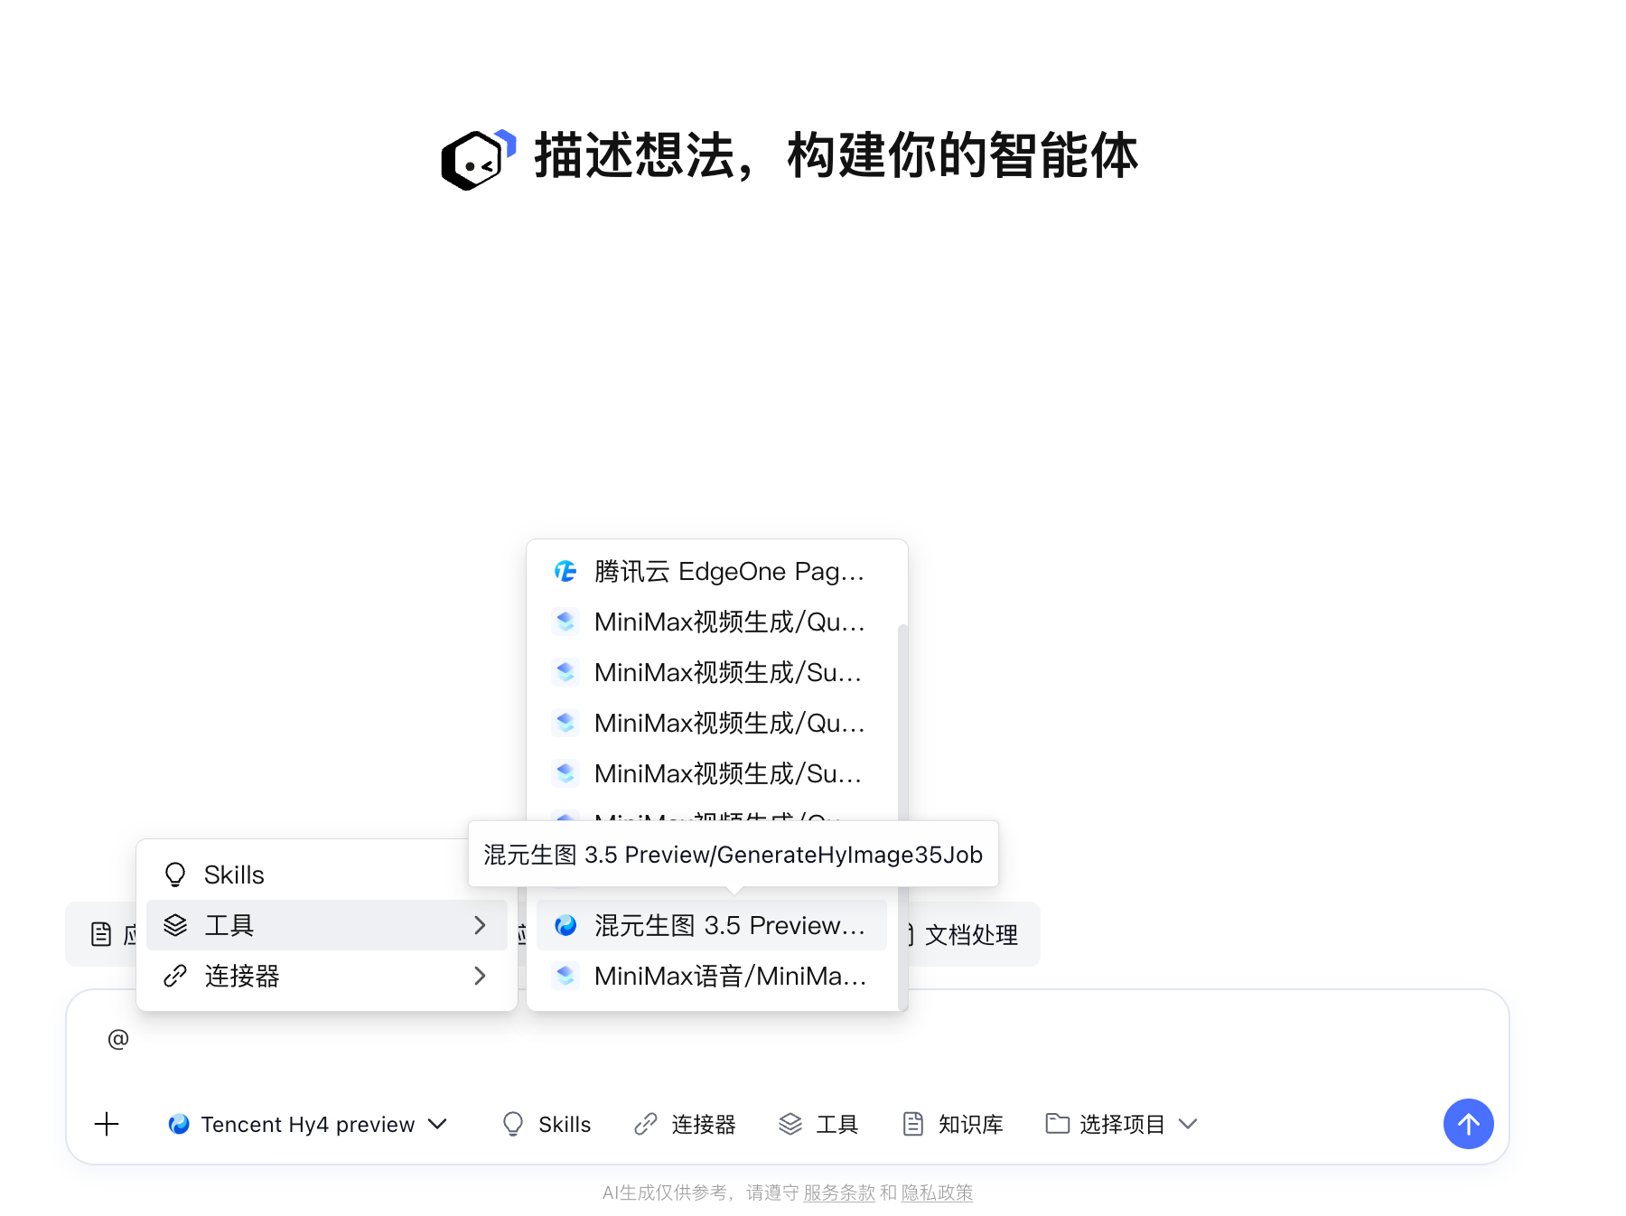Image resolution: width=1626 pixels, height=1216 pixels.
Task: Click the Skills lightbulb button in input toolbar
Action: [x=547, y=1124]
